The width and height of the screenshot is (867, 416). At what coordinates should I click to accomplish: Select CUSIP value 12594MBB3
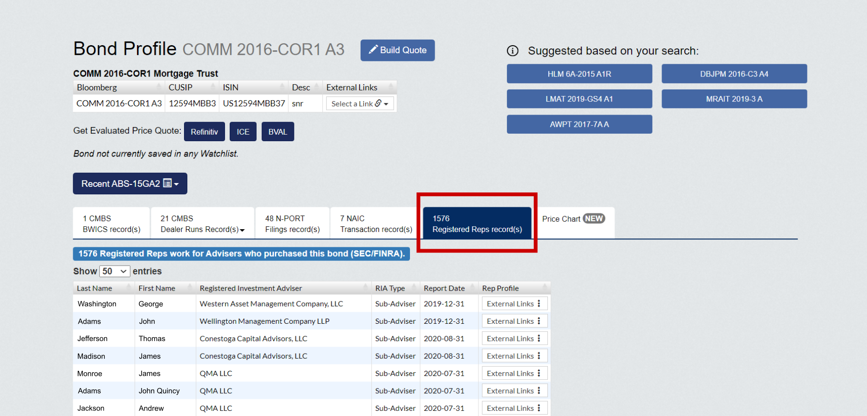click(x=192, y=103)
